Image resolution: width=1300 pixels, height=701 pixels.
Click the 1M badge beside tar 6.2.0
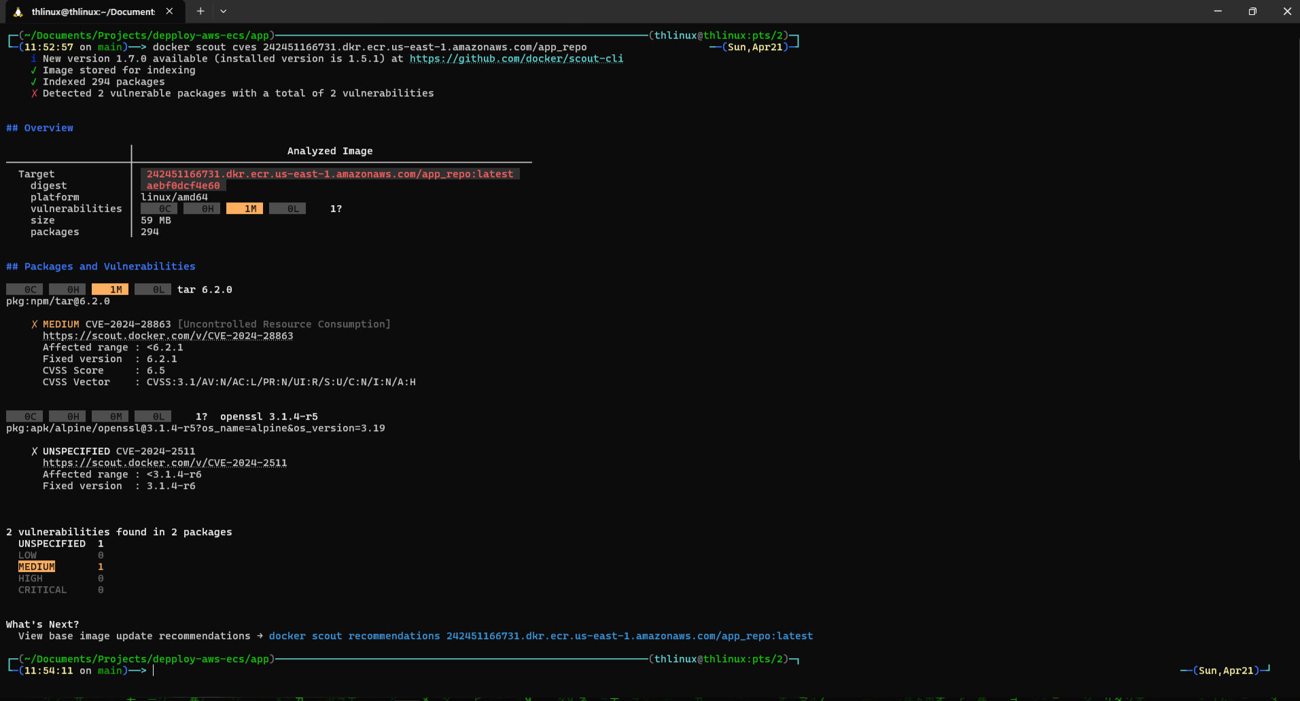pyautogui.click(x=110, y=289)
